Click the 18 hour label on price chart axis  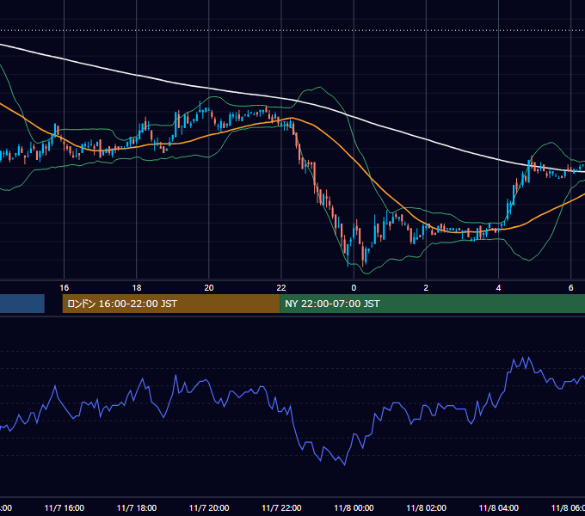(137, 288)
